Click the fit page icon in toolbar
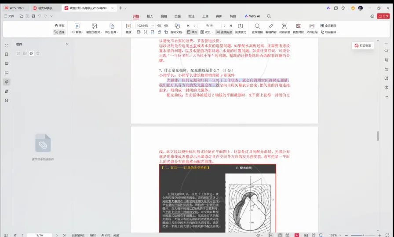 click(x=146, y=32)
